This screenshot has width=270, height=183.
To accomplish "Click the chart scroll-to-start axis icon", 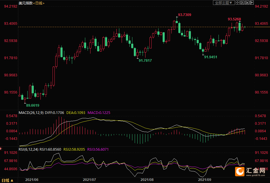I will click(x=242, y=3).
